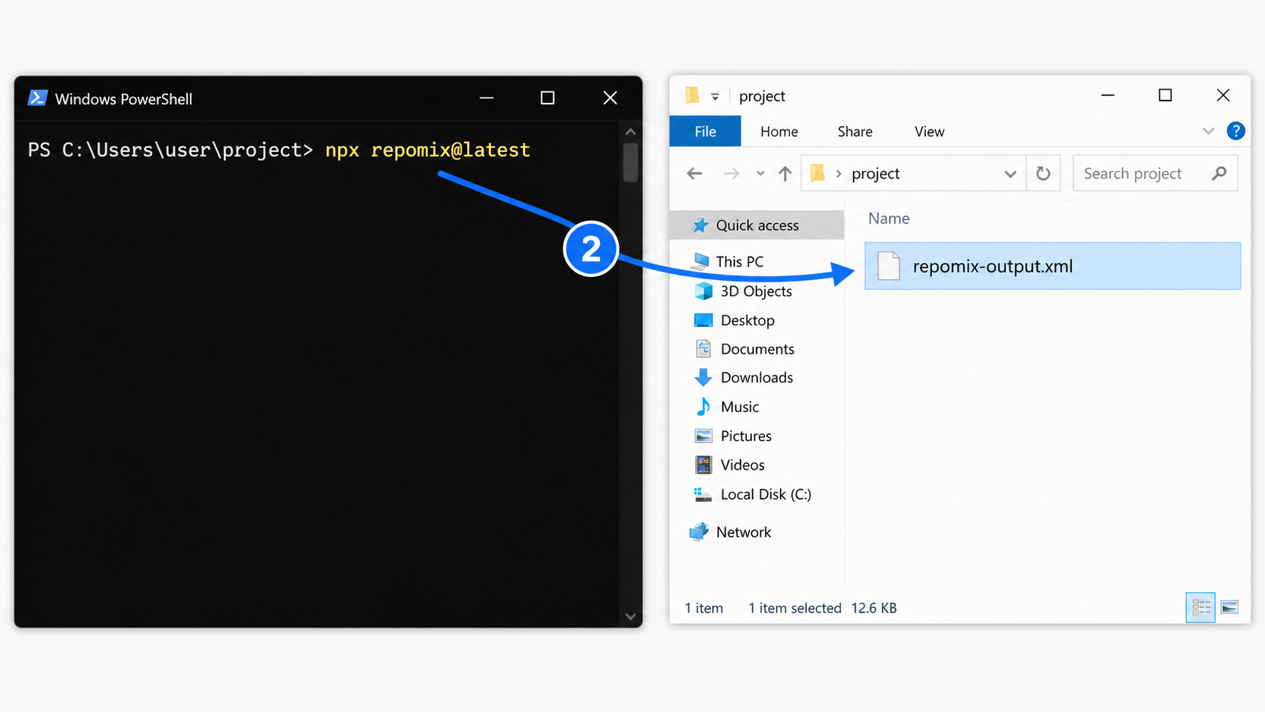Click the Quick access star icon

[701, 225]
